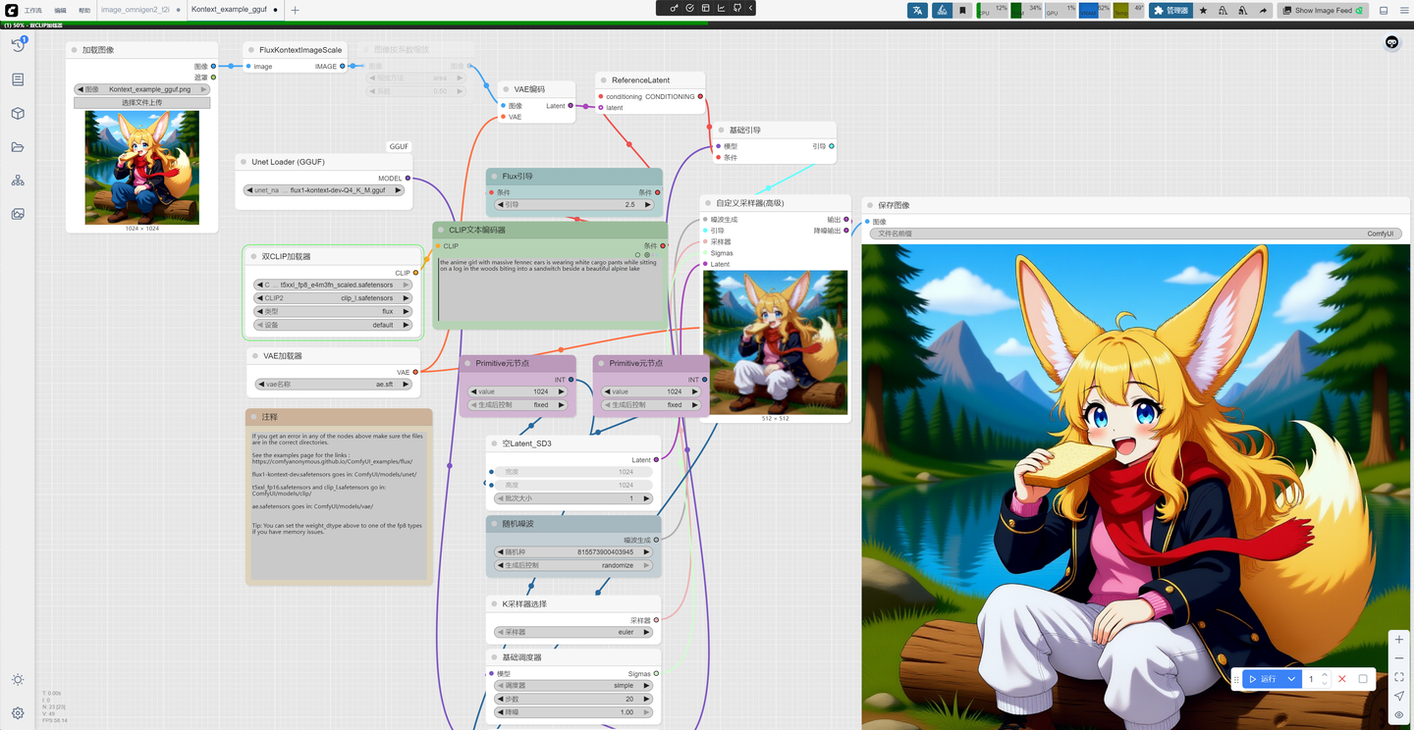This screenshot has height=730, width=1414.
Task: Click the fit view icon in canvas controls
Action: [x=1399, y=677]
